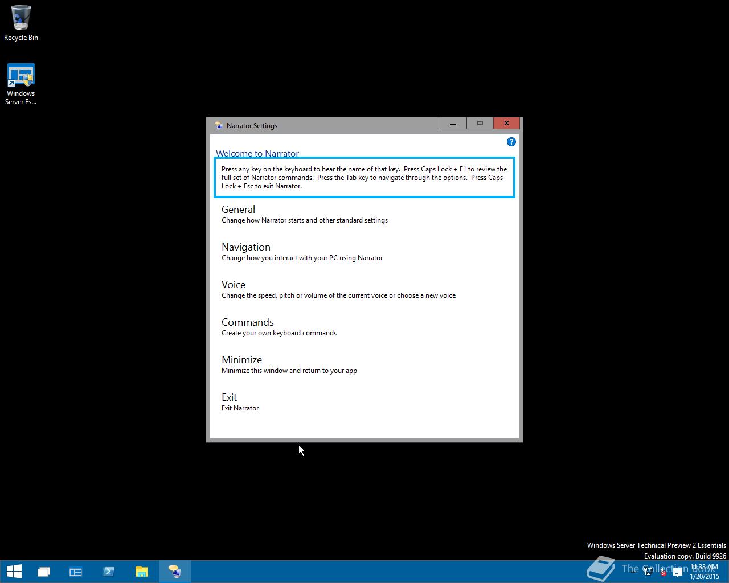The width and height of the screenshot is (729, 583).
Task: Click 'Change how Narrator starts' description
Action: (305, 220)
